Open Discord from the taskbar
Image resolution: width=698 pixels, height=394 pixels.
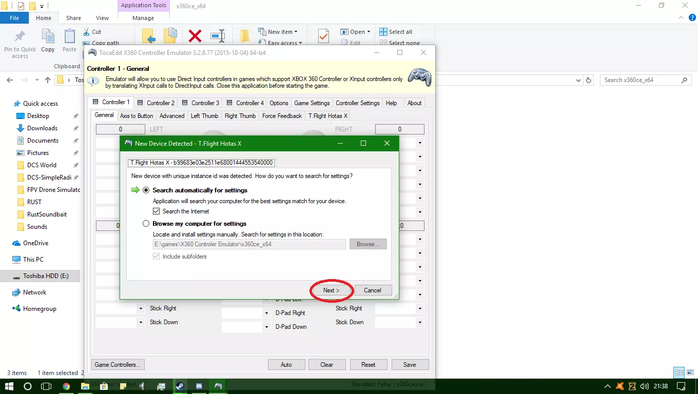199,386
